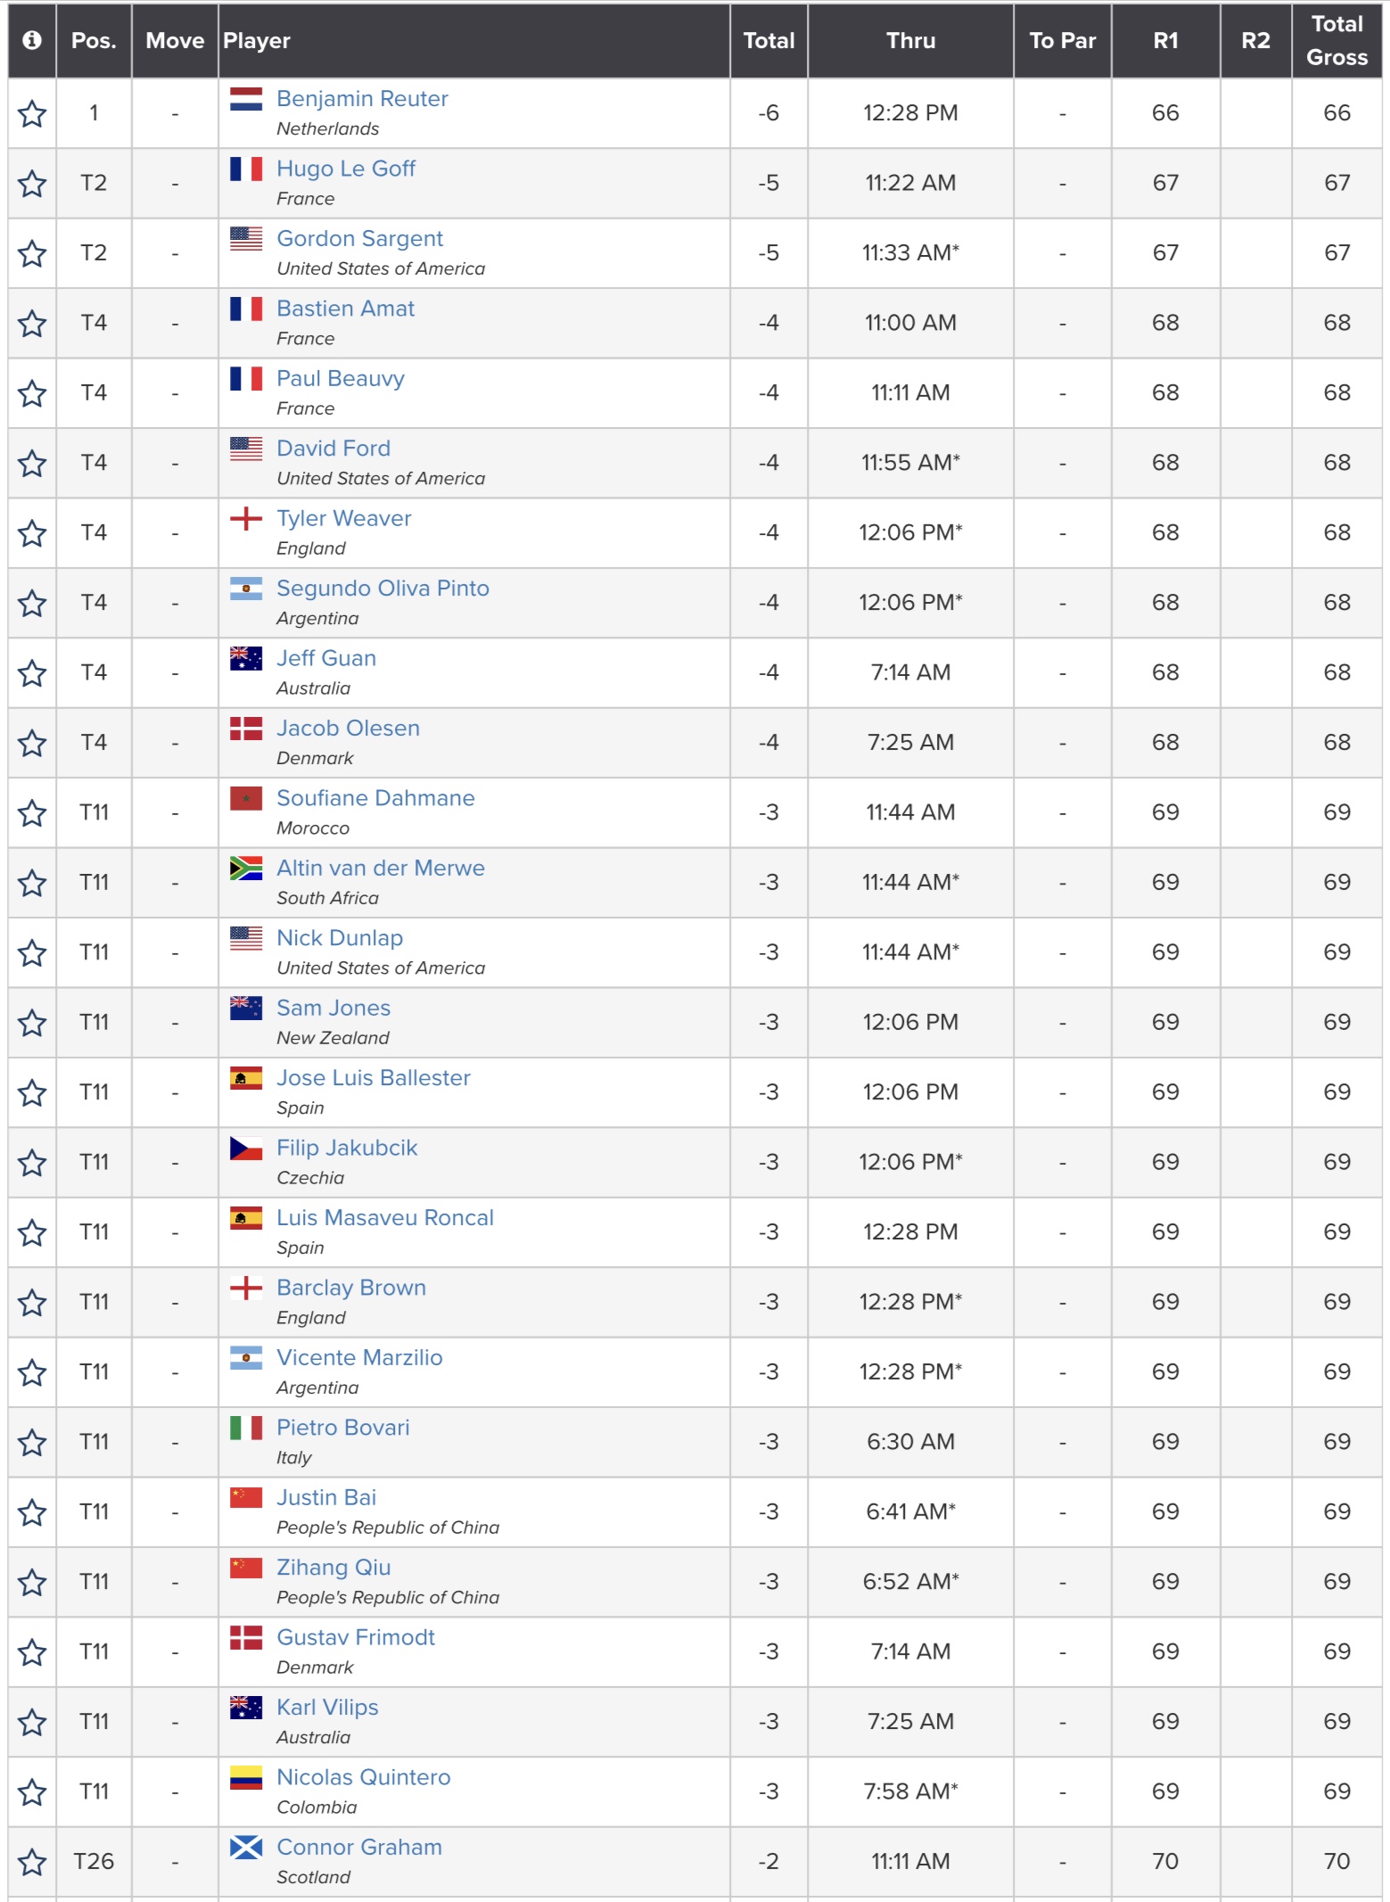Open Jacob Olesen player link
The height and width of the screenshot is (1902, 1390).
point(348,728)
